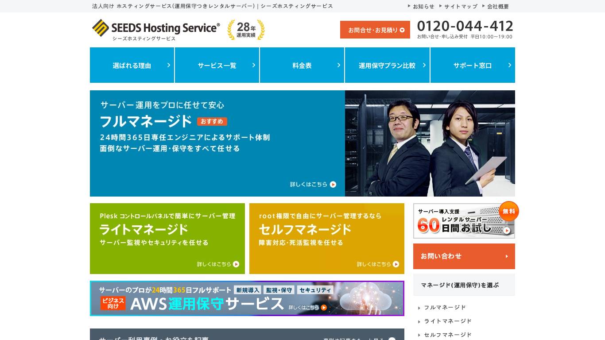Click chevron next to 料金表
The width and height of the screenshot is (605, 340).
click(339, 65)
